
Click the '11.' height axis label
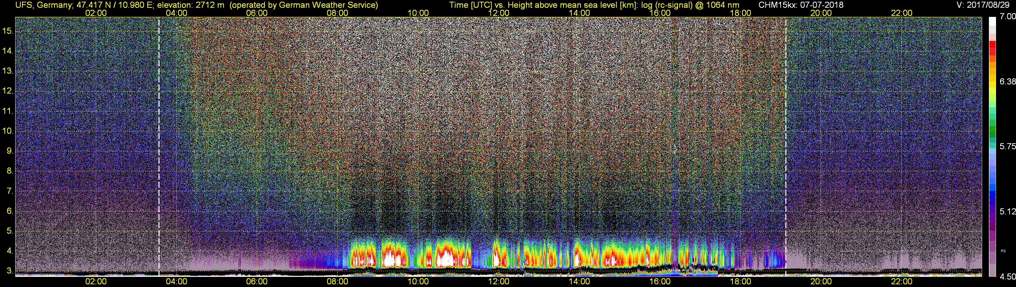(8, 111)
